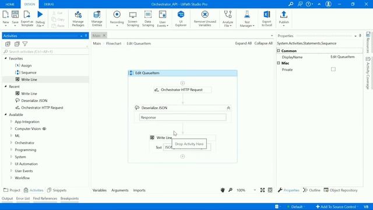Click Export to Excel icon
Image resolution: width=373 pixels, height=210 pixels.
click(267, 15)
